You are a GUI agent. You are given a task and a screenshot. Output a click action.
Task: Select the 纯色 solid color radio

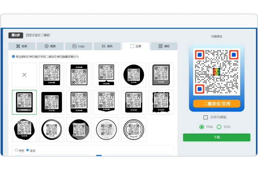16,150
